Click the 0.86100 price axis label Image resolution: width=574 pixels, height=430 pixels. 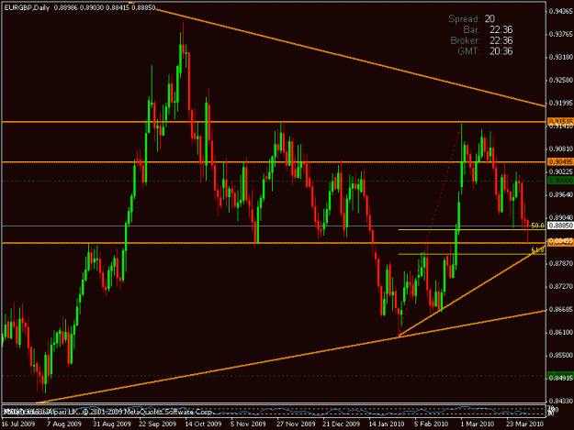coord(561,332)
